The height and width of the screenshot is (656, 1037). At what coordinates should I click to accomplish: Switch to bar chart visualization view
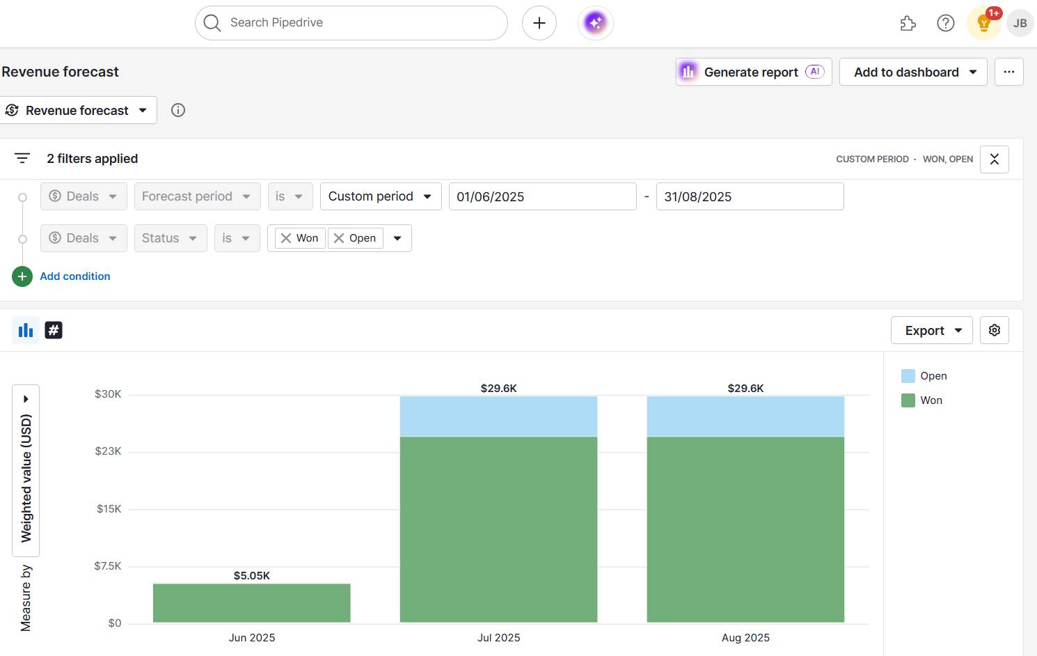tap(26, 329)
